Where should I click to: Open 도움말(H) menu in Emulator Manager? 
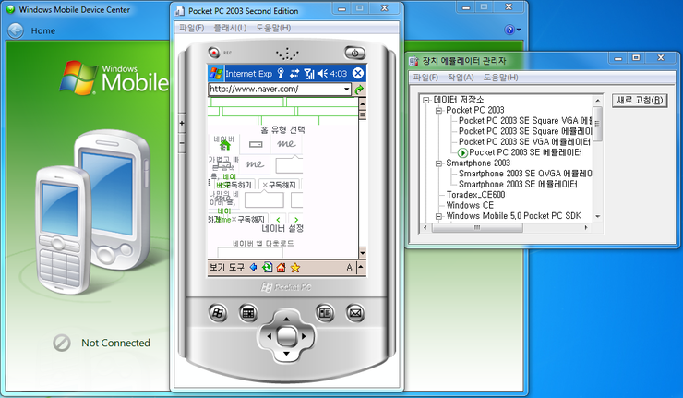tap(500, 78)
